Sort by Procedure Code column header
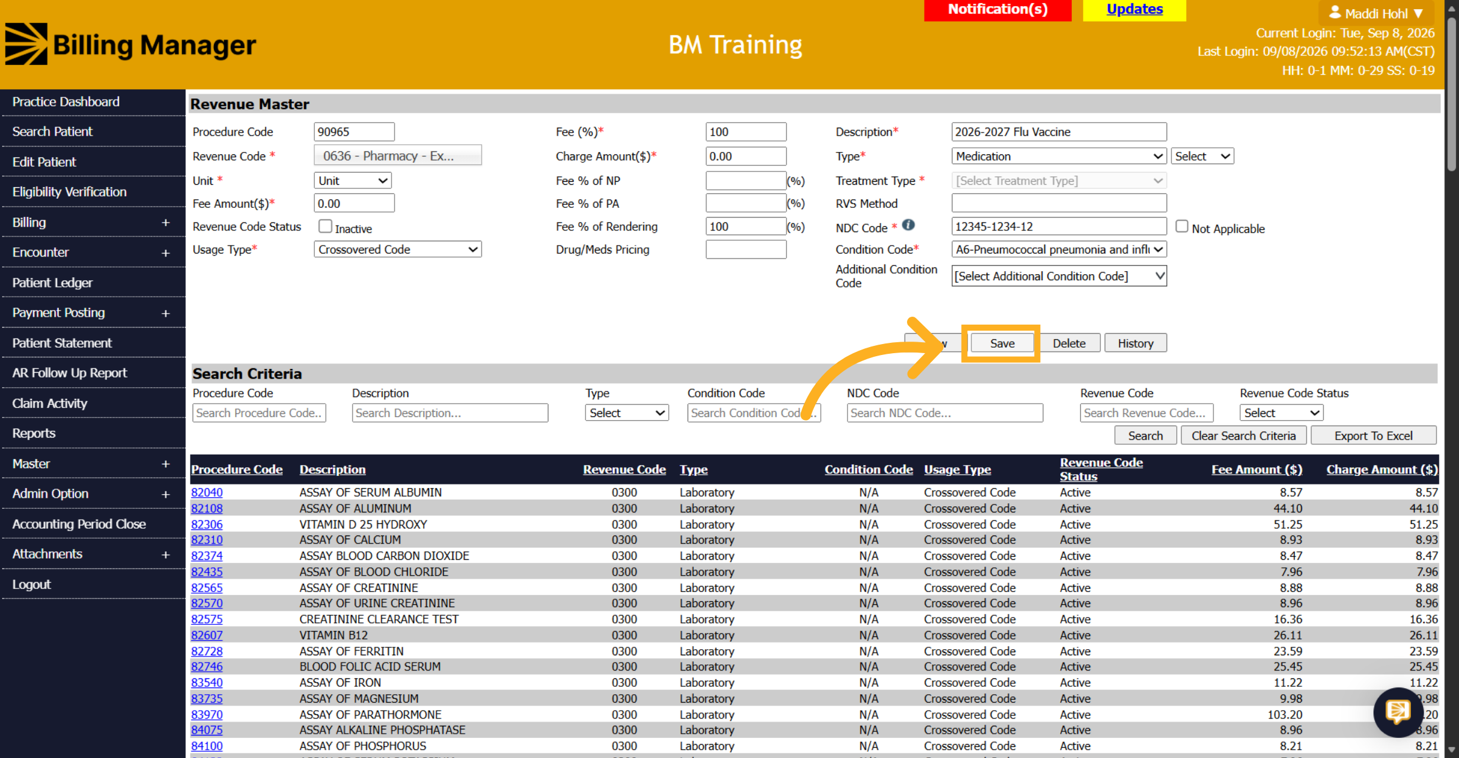The image size is (1459, 758). click(x=236, y=469)
